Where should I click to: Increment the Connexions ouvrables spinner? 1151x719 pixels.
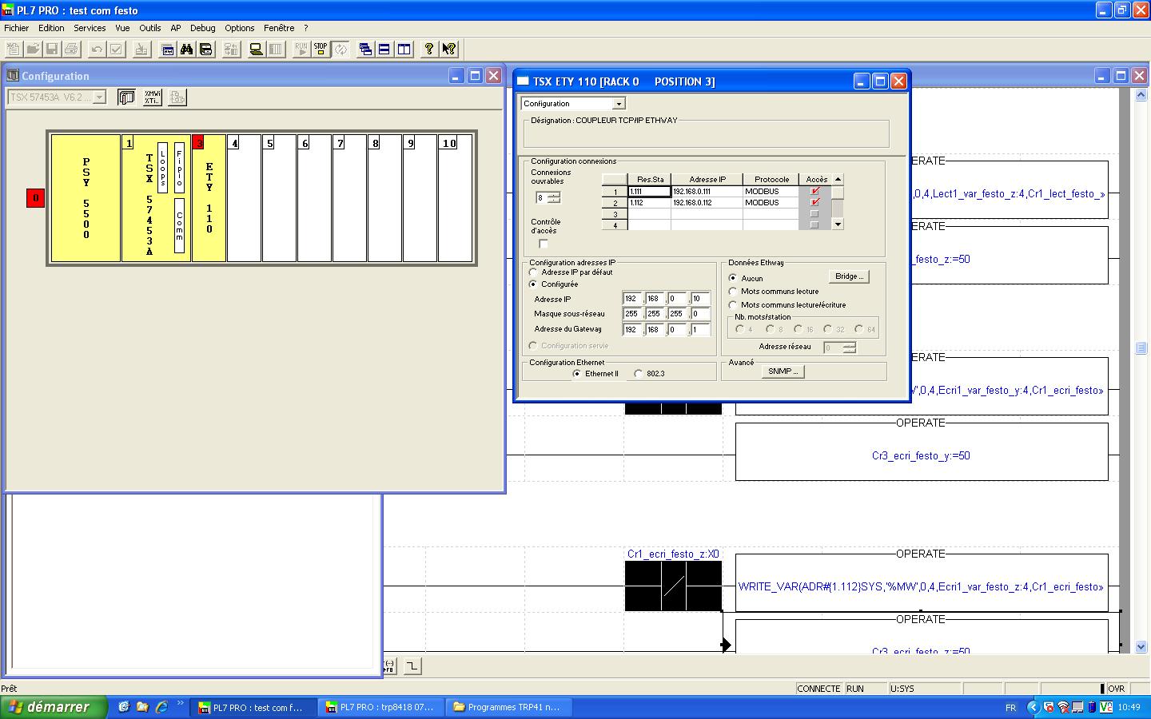554,194
